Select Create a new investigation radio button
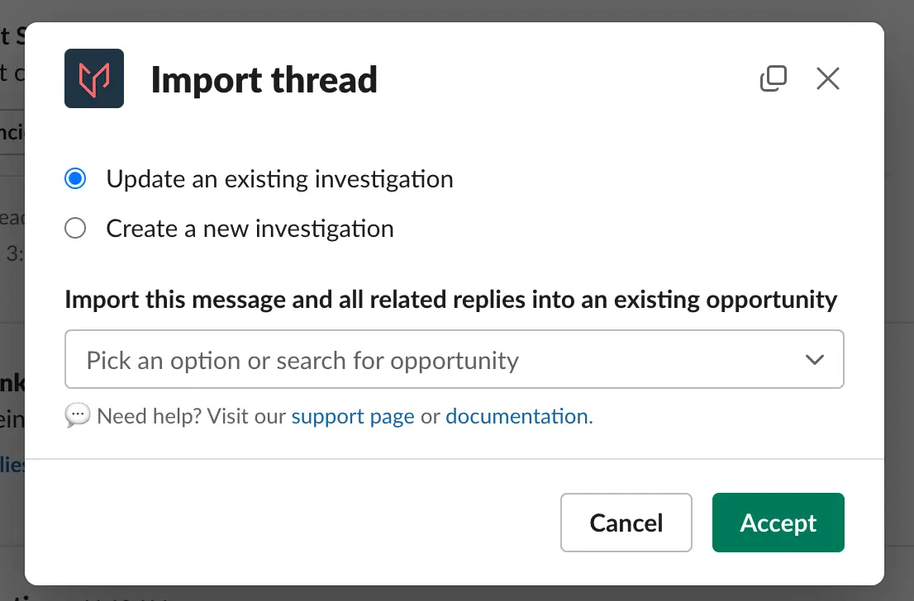 coord(75,229)
